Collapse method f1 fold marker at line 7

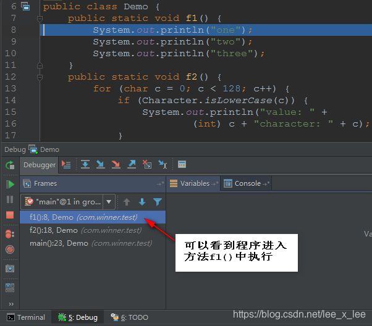click(40, 19)
